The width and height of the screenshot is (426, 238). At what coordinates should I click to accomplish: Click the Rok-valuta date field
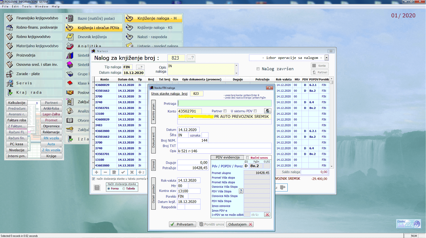(189, 180)
